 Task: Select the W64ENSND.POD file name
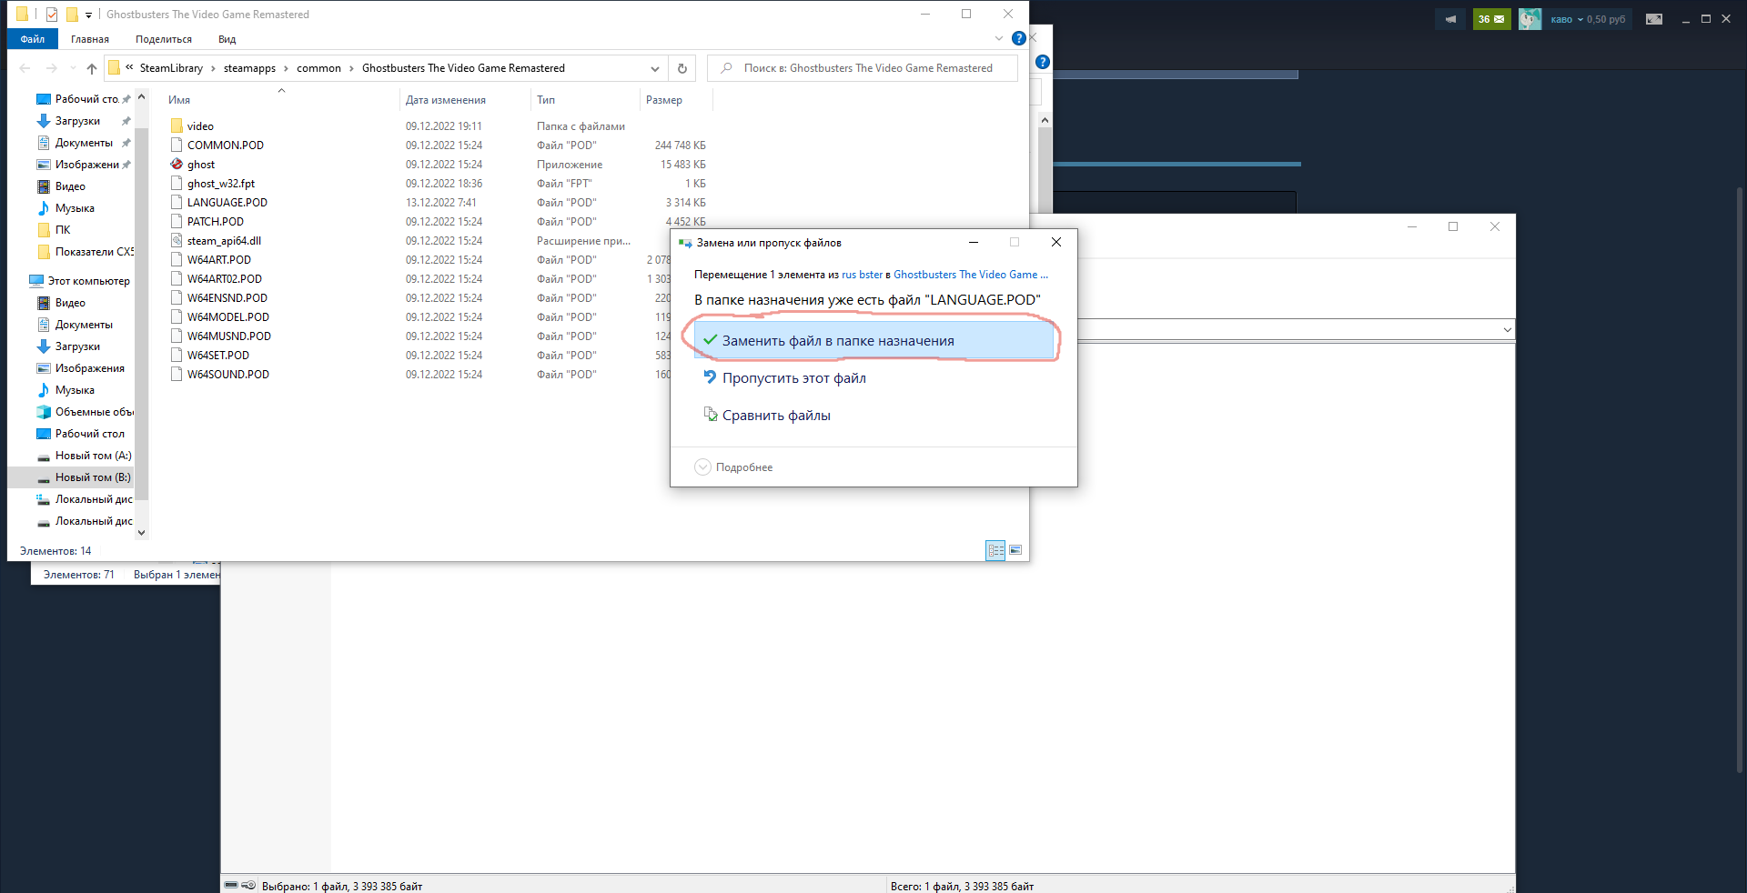227,298
